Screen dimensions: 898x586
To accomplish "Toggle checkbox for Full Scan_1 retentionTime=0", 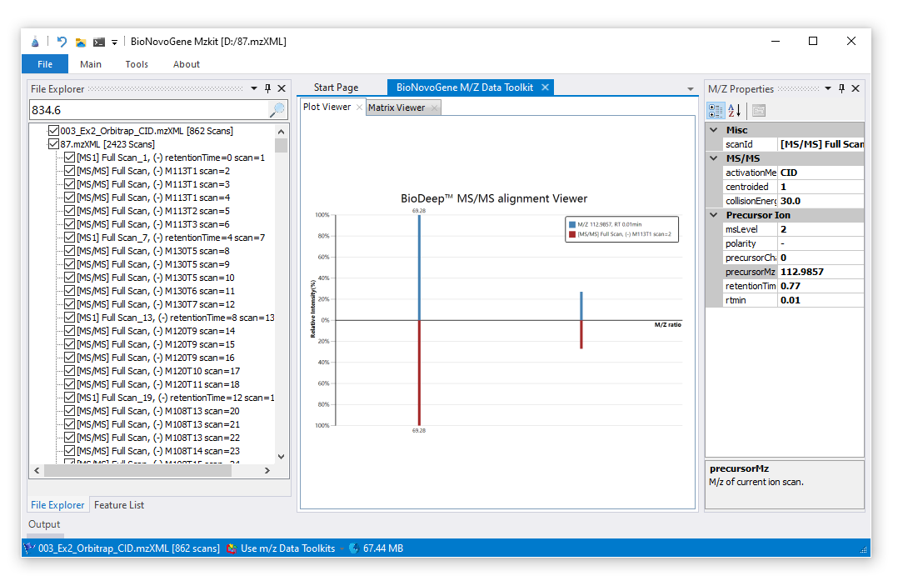I will [70, 157].
